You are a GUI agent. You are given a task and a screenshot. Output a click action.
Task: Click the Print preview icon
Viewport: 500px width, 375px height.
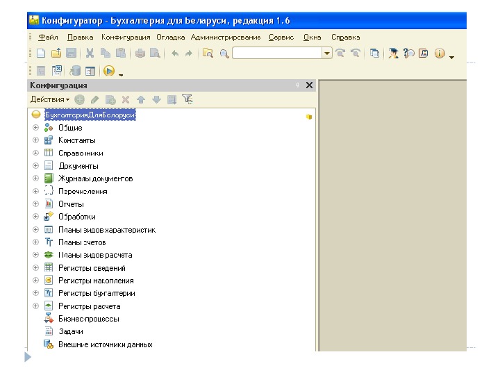(155, 53)
